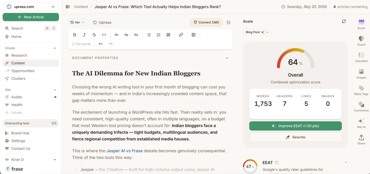370x174 pixels.
Task: Set heading level H2
Action: pyautogui.click(x=126, y=35)
